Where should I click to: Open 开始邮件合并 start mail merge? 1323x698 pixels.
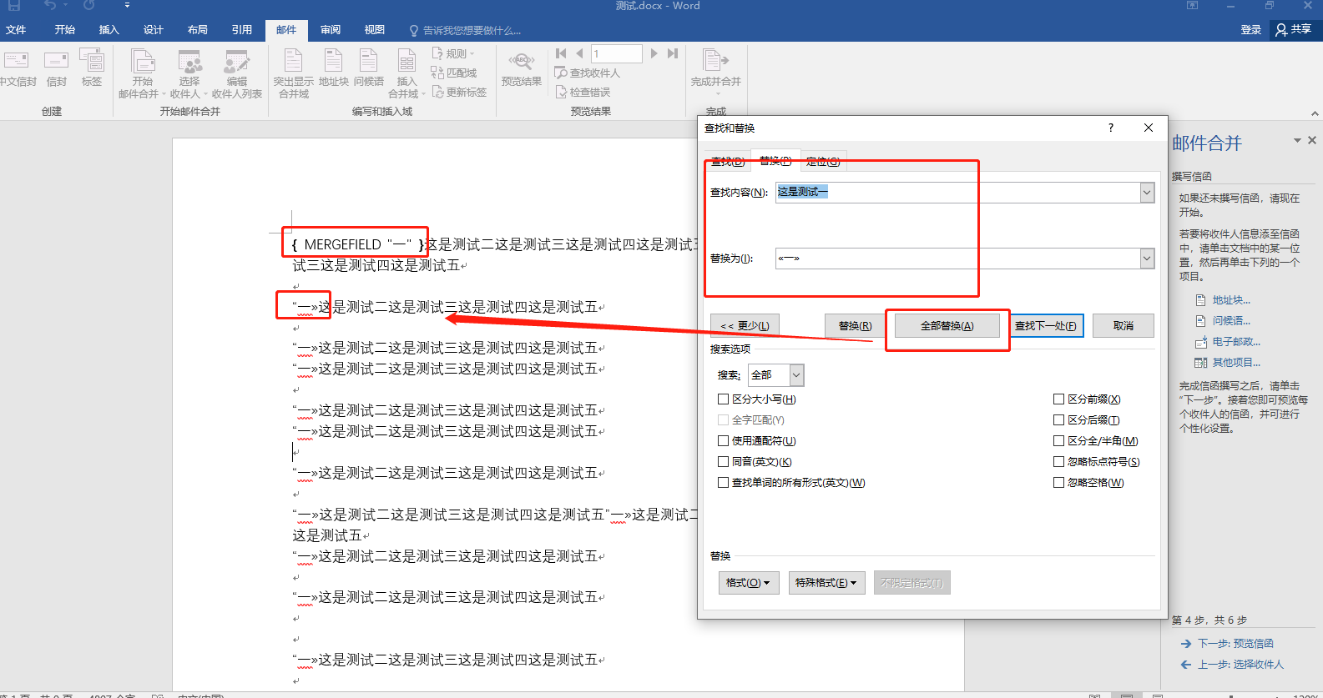[x=142, y=73]
